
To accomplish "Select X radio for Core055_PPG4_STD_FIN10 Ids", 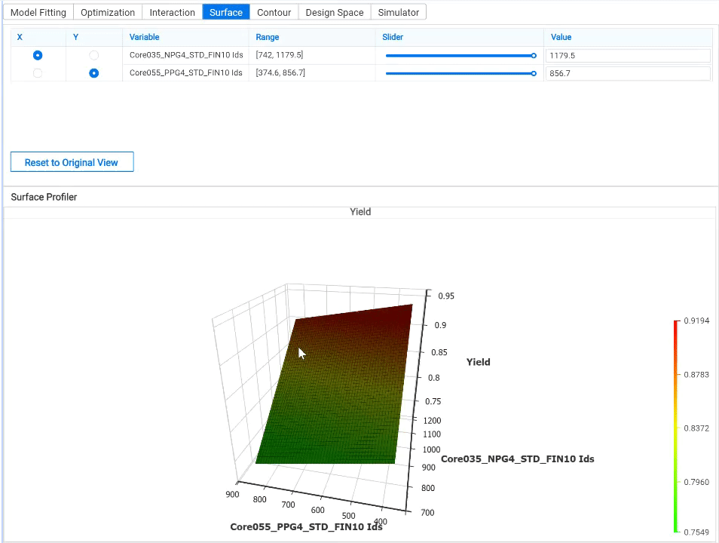I will (x=38, y=73).
